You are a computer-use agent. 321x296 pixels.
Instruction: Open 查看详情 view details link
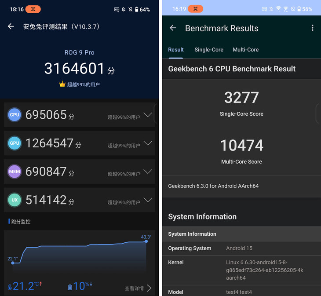pyautogui.click(x=134, y=288)
